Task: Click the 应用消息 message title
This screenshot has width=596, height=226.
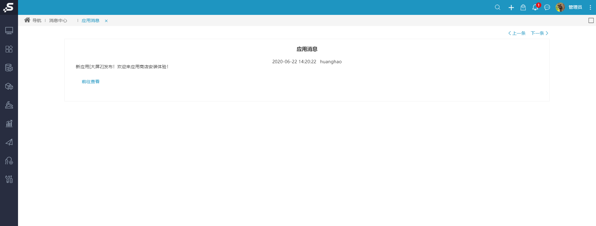Action: [x=307, y=49]
